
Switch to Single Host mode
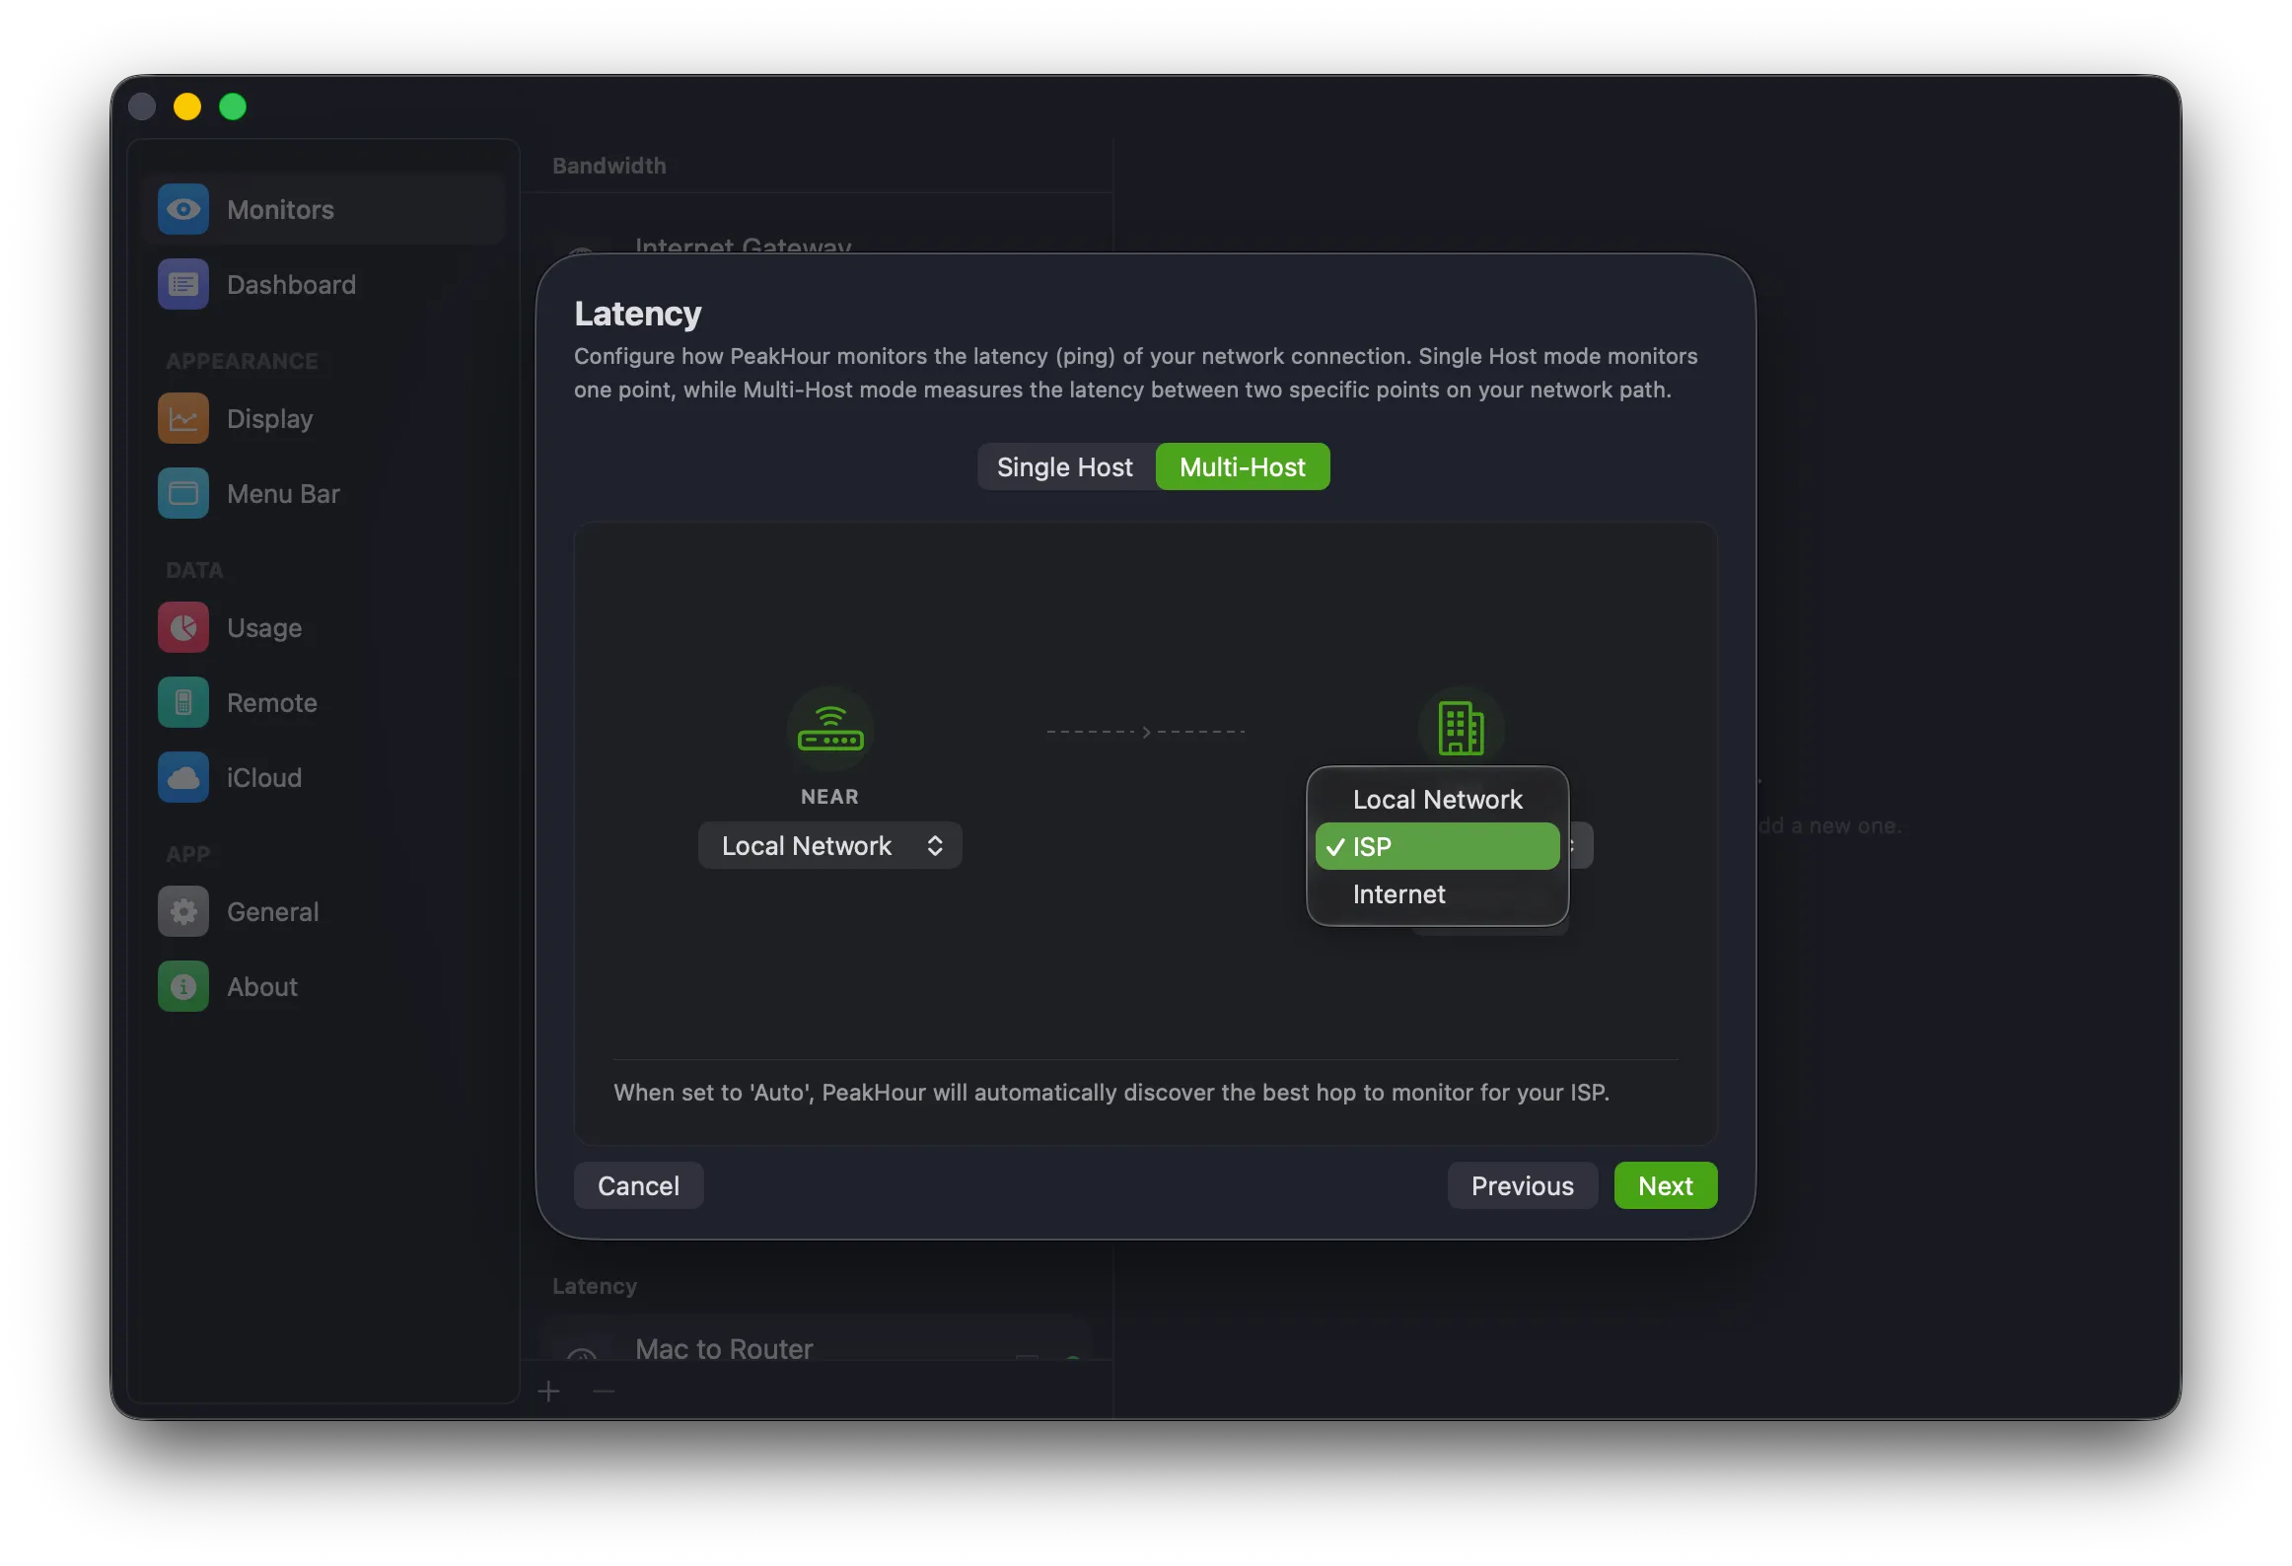1065,466
